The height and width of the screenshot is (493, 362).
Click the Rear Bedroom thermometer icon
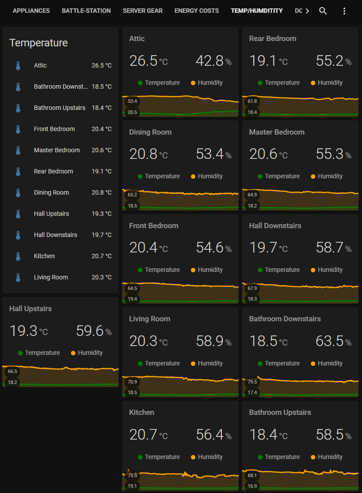click(18, 171)
